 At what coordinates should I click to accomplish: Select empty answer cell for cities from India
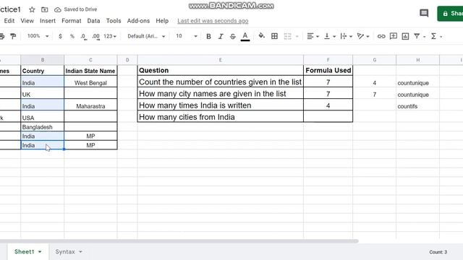tap(328, 117)
